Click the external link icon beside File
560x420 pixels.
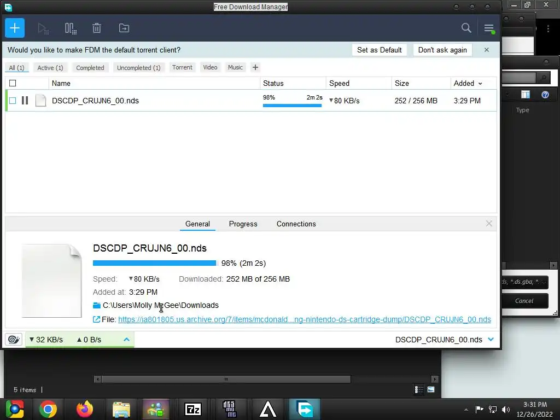point(96,319)
